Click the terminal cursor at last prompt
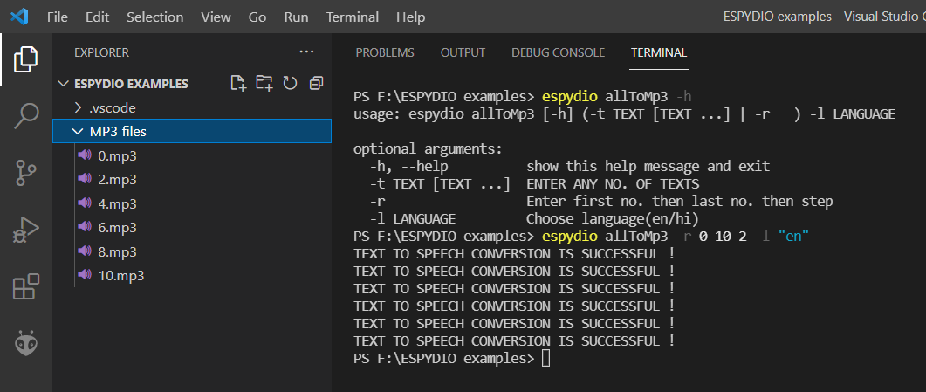Screen dimensions: 926x392 point(545,358)
